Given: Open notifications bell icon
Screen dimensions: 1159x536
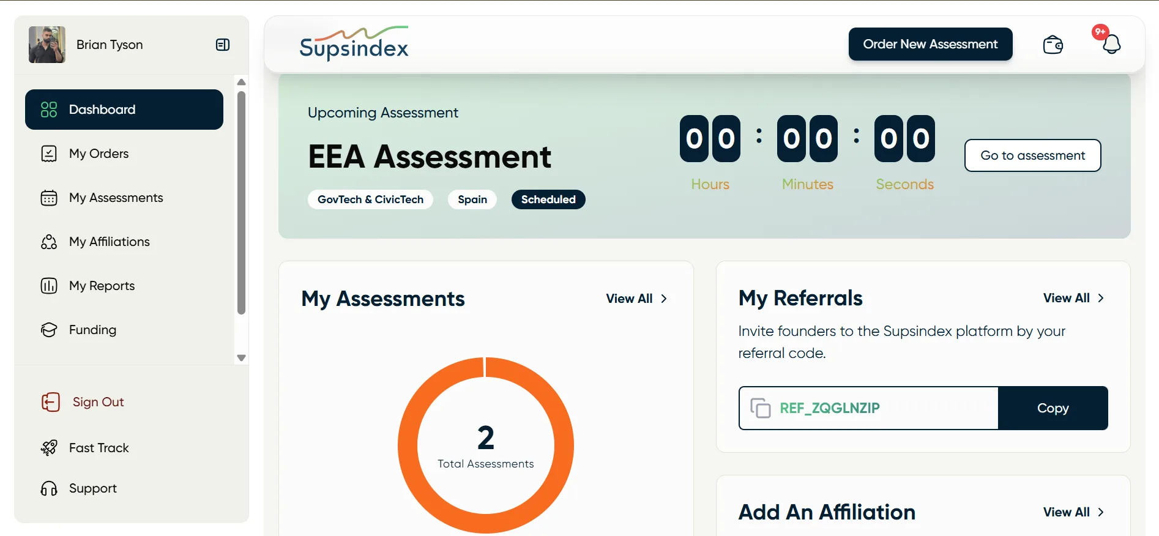Looking at the screenshot, I should pos(1111,45).
